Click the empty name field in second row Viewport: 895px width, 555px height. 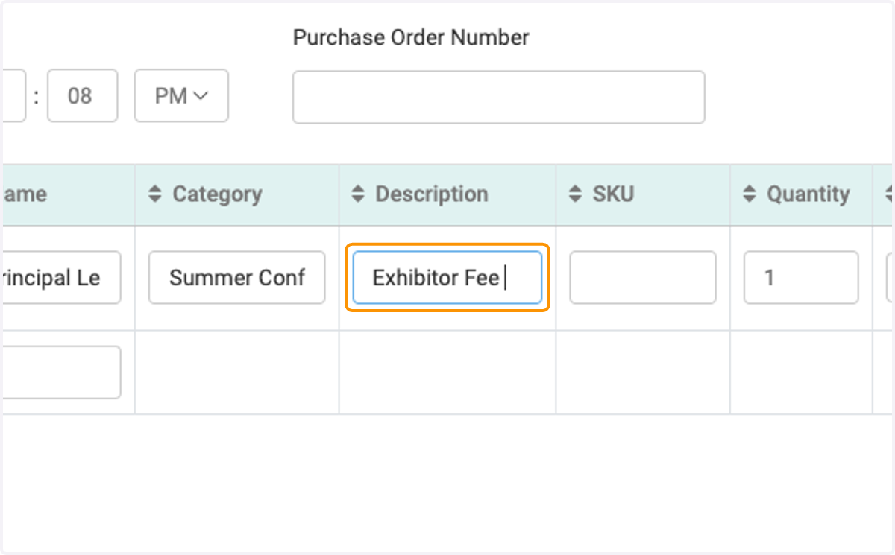pos(61,372)
